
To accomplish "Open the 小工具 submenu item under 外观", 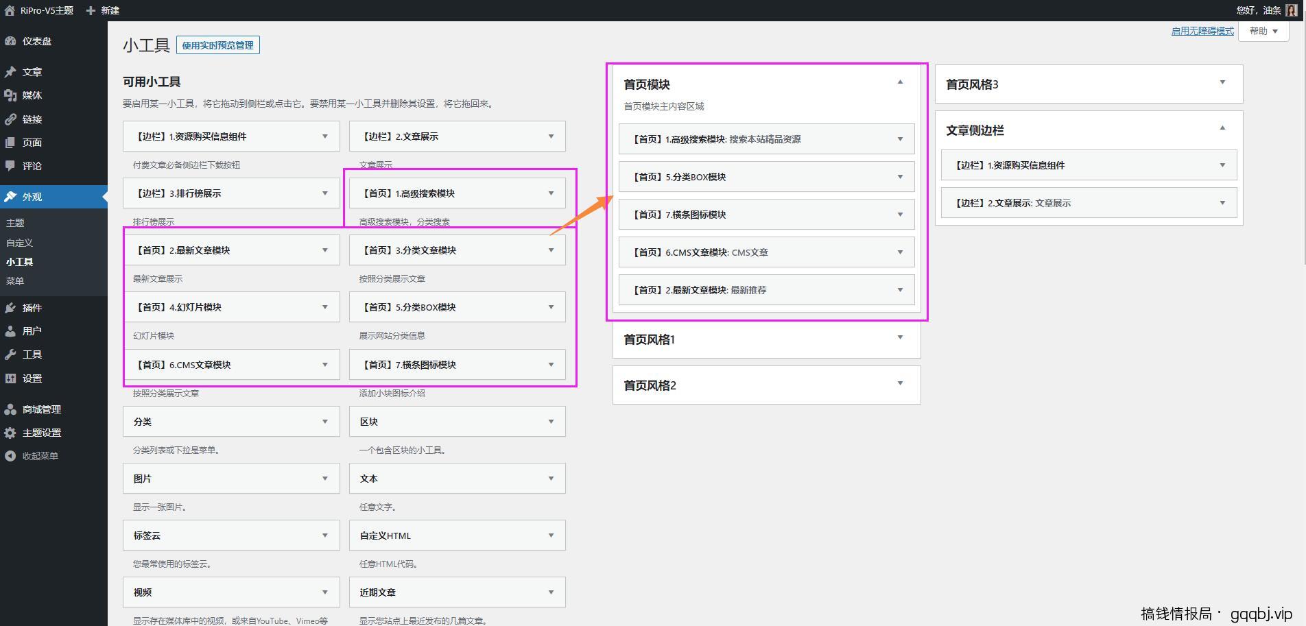I will [19, 261].
